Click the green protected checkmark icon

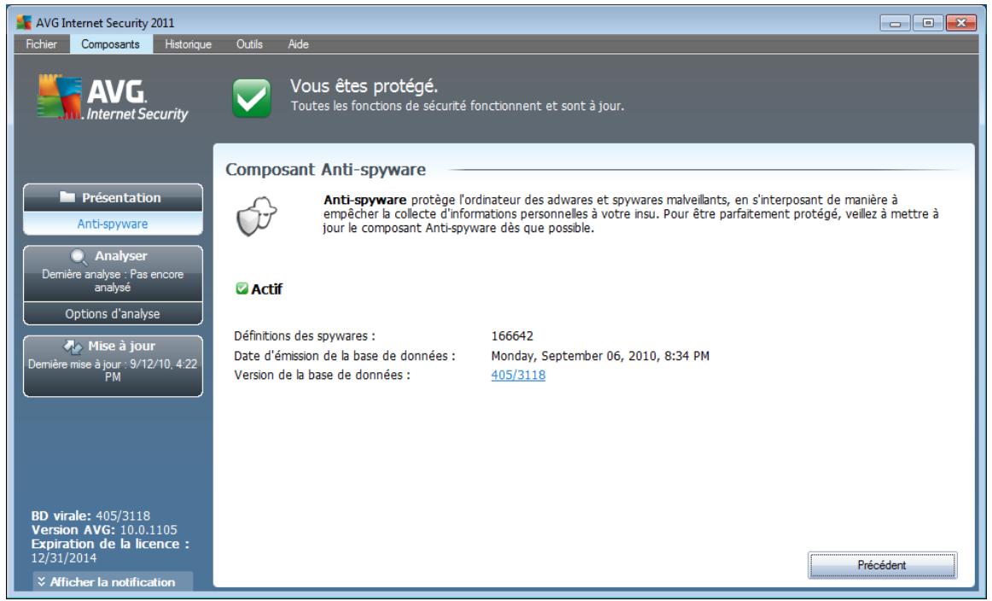(251, 98)
